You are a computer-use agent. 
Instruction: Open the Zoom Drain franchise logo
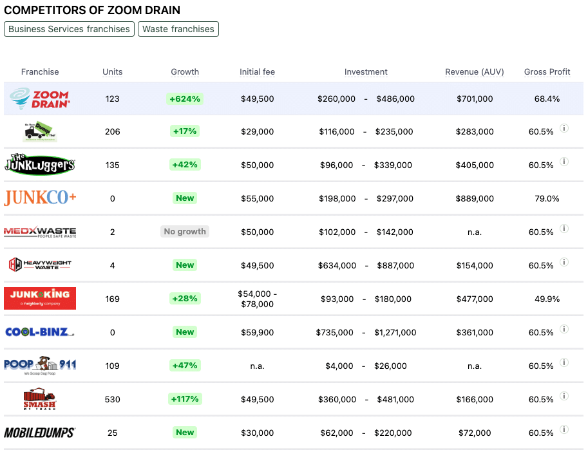click(x=40, y=99)
